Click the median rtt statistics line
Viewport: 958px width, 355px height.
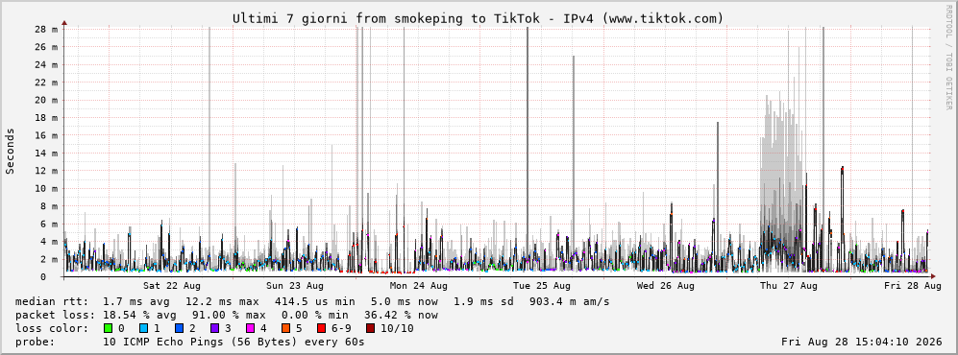(x=312, y=301)
